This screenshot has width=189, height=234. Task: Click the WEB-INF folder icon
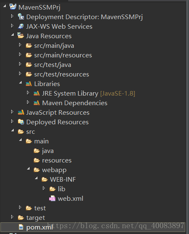(45, 180)
